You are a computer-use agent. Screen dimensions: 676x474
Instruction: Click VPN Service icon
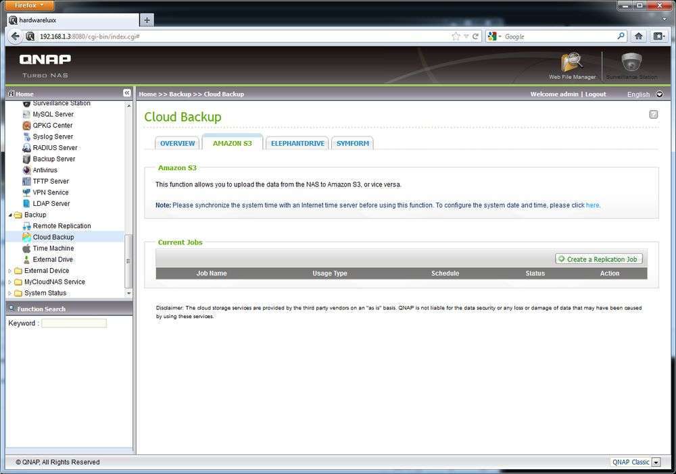click(26, 193)
